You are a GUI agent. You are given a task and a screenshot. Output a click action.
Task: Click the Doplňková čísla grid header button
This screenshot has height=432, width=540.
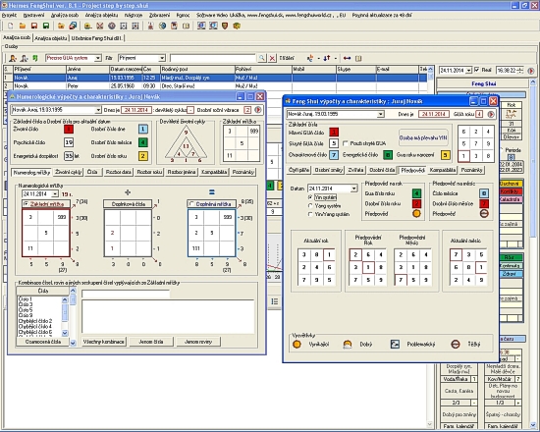click(128, 204)
